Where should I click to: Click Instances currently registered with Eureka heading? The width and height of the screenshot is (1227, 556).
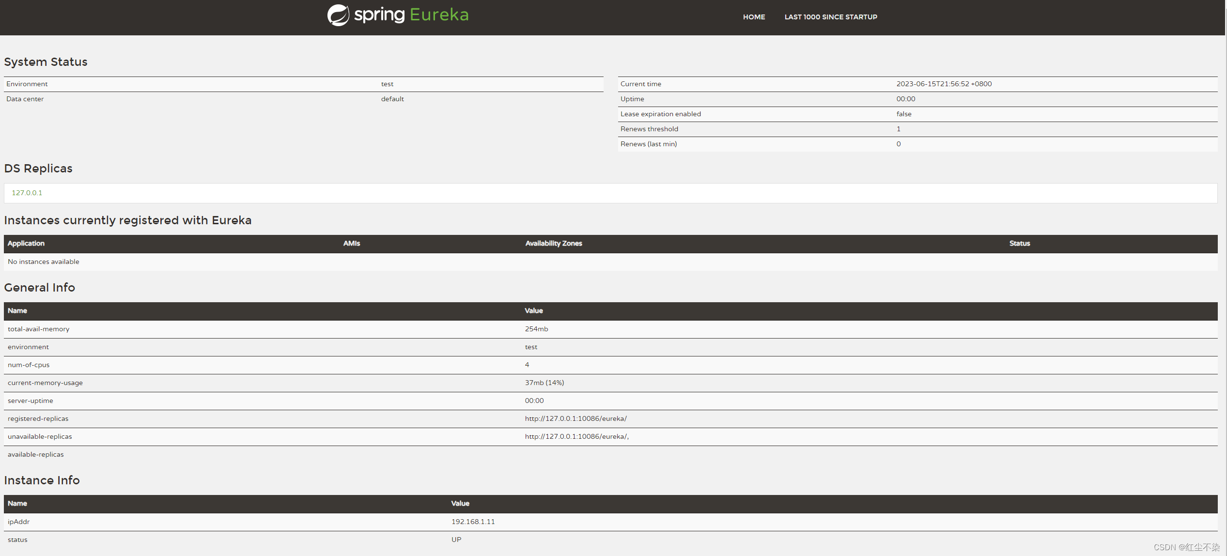pos(128,220)
